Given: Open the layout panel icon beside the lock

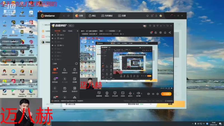Looking at the screenshot, I should point(160,32).
